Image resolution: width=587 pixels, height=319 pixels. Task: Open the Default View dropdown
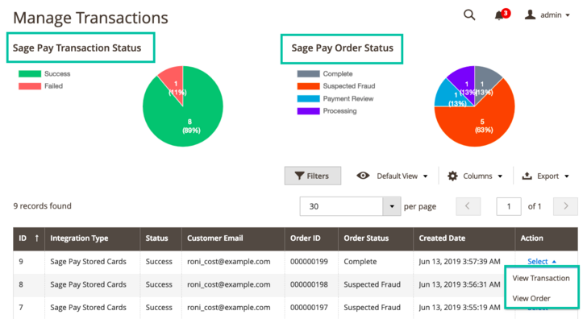[392, 176]
